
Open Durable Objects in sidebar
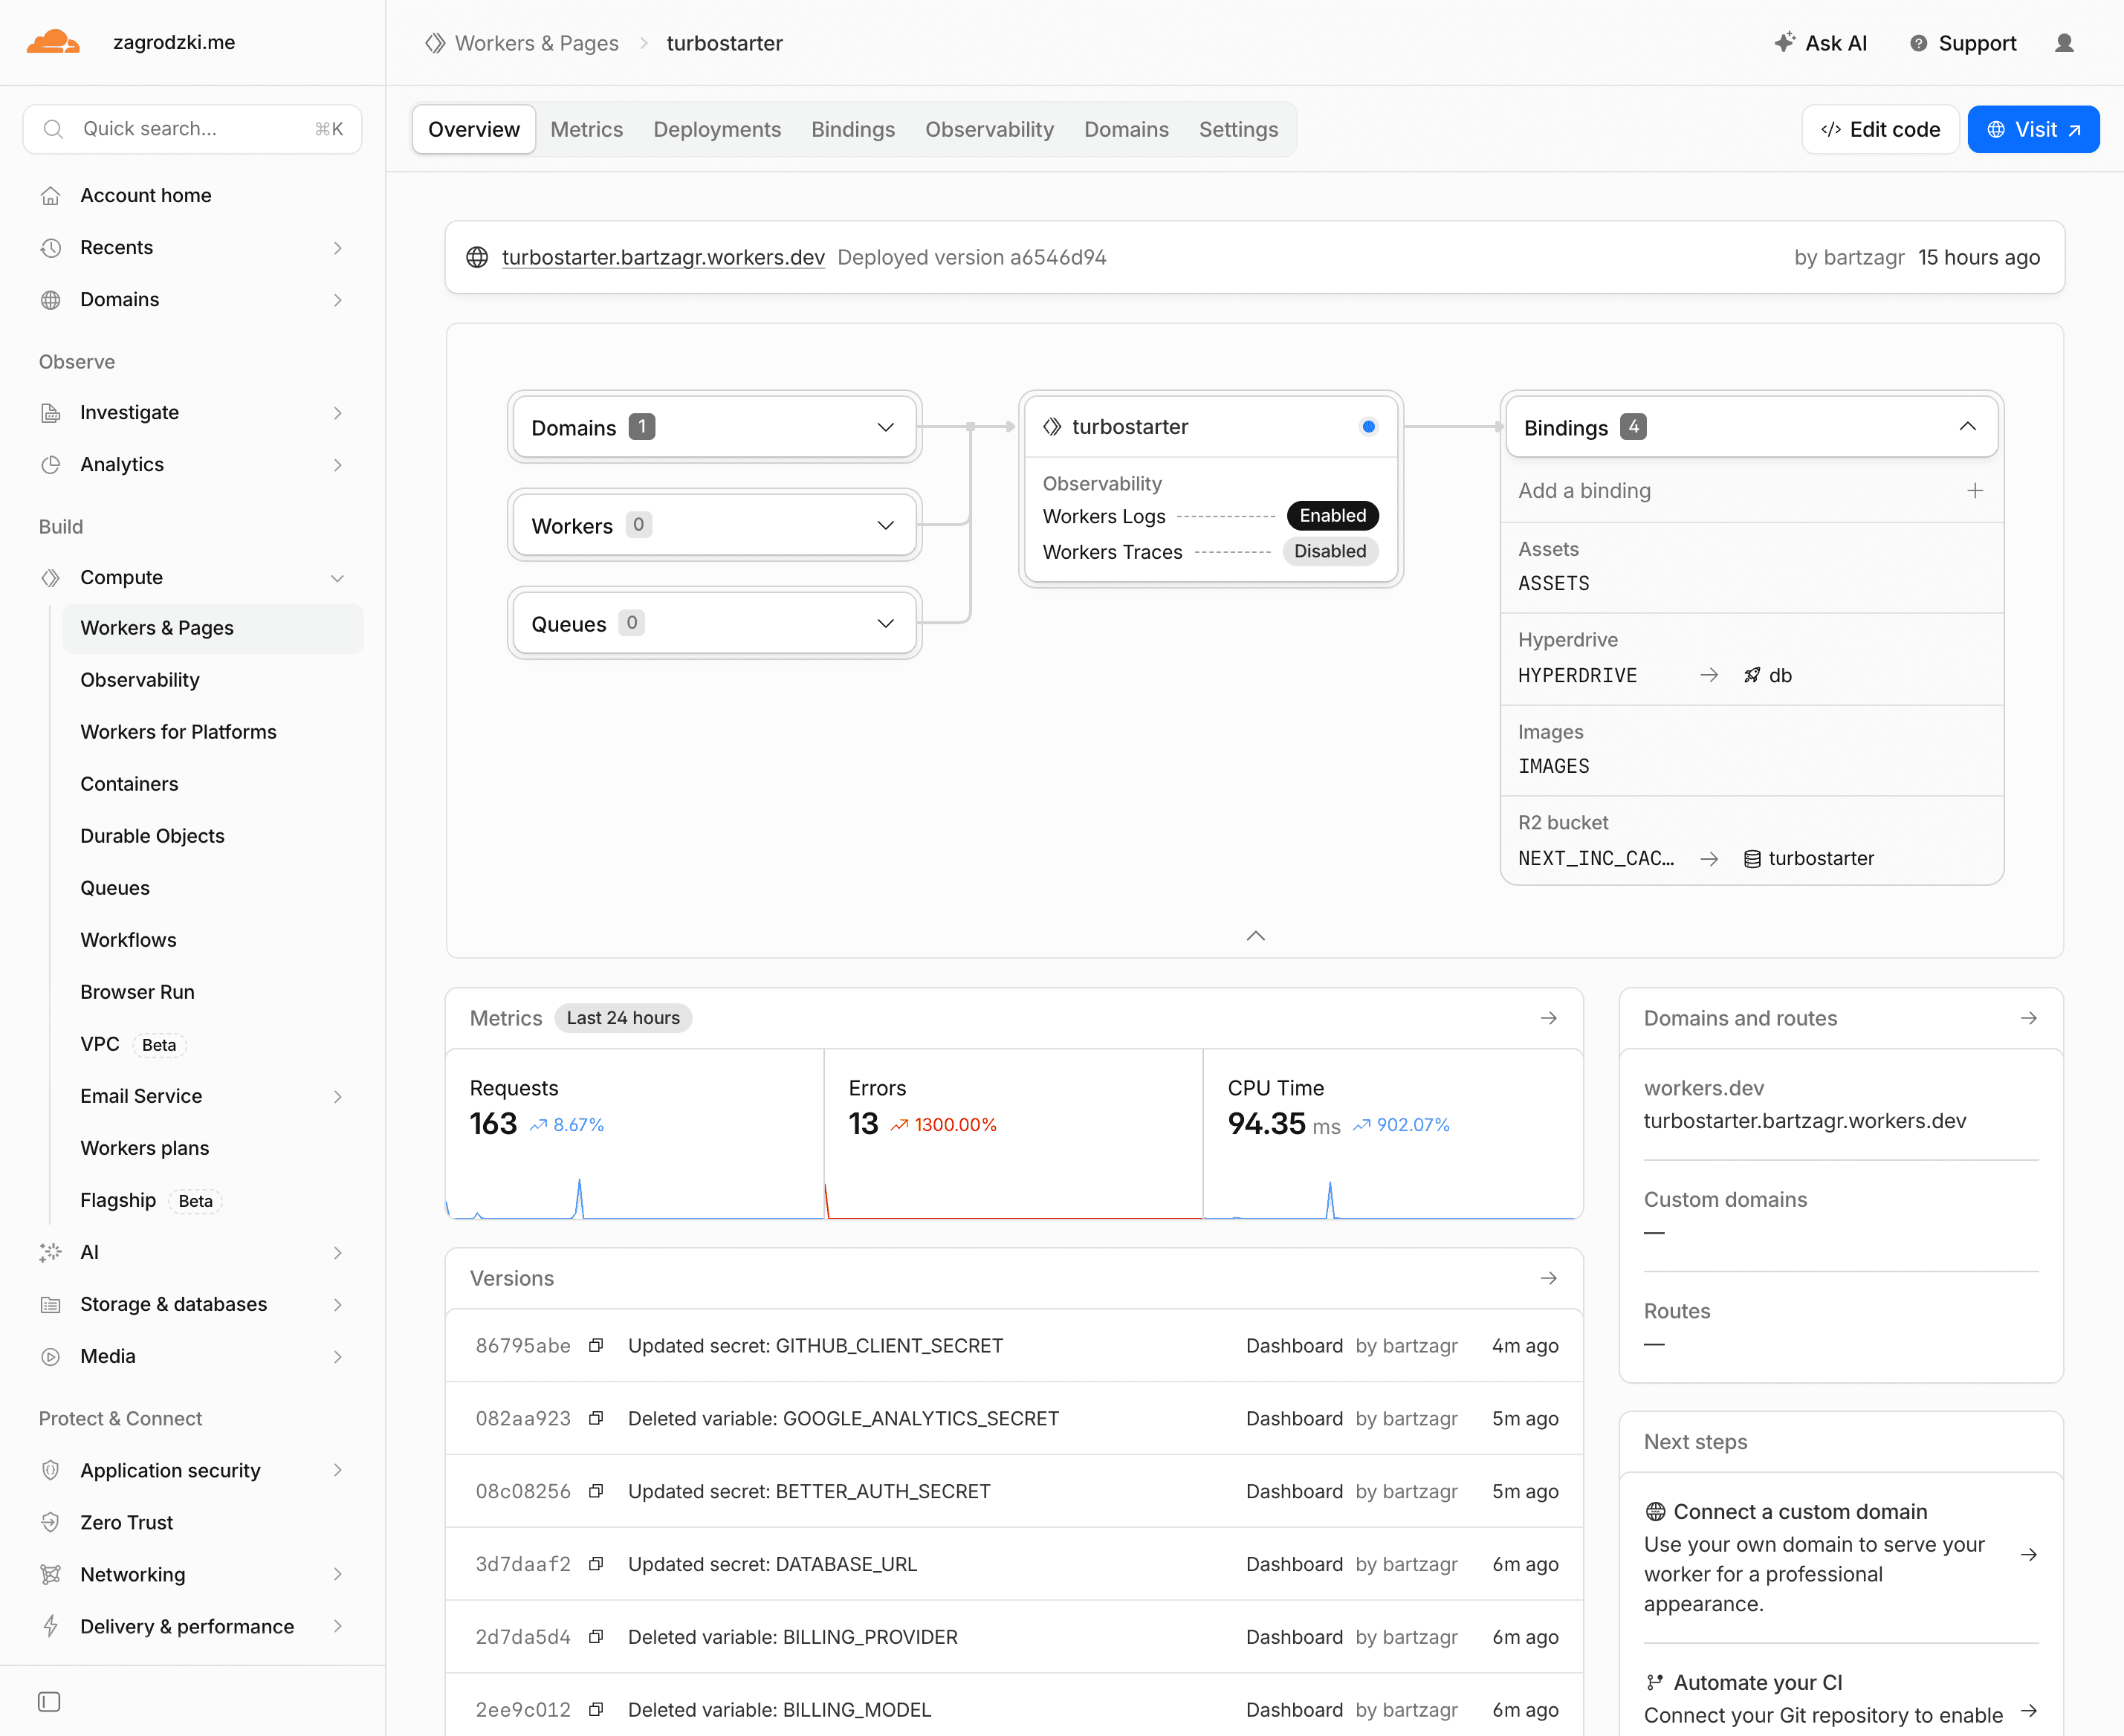pos(152,836)
